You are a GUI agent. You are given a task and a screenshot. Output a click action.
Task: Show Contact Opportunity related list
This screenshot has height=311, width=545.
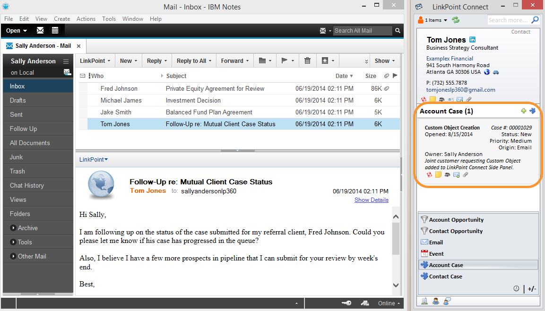tap(478, 231)
